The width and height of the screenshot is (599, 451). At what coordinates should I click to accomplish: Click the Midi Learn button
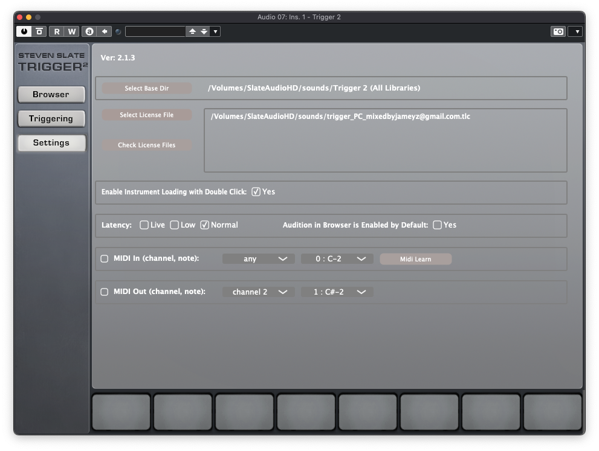coord(416,259)
